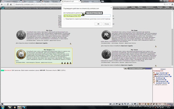This screenshot has height=109, width=174.
Task: Click the Windows Start button
Action: click(2, 107)
